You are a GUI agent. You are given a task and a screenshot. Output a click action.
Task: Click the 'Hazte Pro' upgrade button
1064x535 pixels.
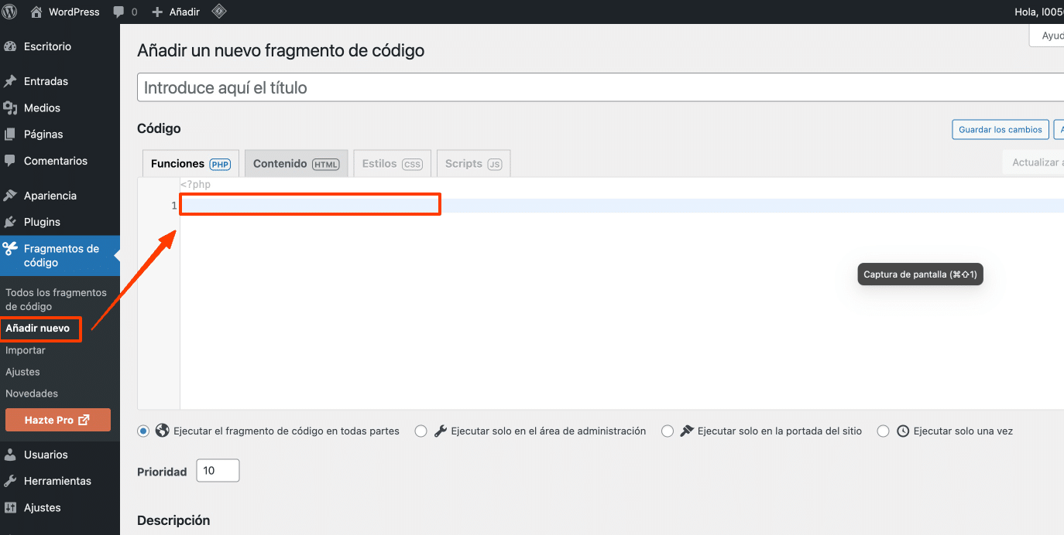(58, 420)
